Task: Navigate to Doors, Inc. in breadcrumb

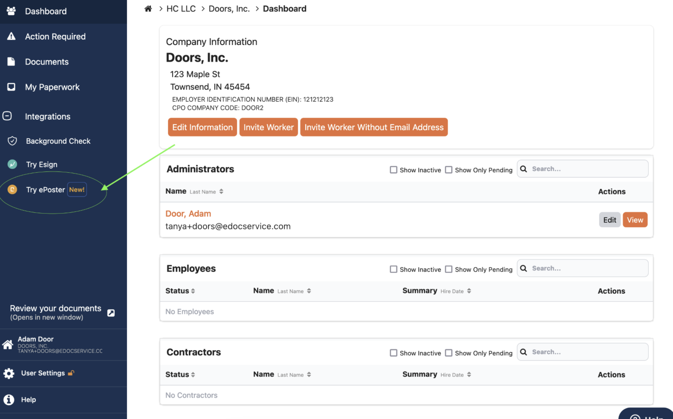Action: [229, 9]
